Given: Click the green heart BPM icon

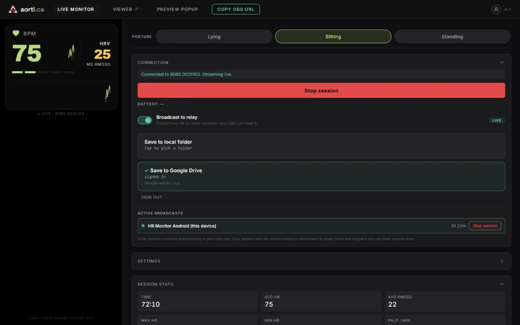Looking at the screenshot, I should click(x=15, y=33).
